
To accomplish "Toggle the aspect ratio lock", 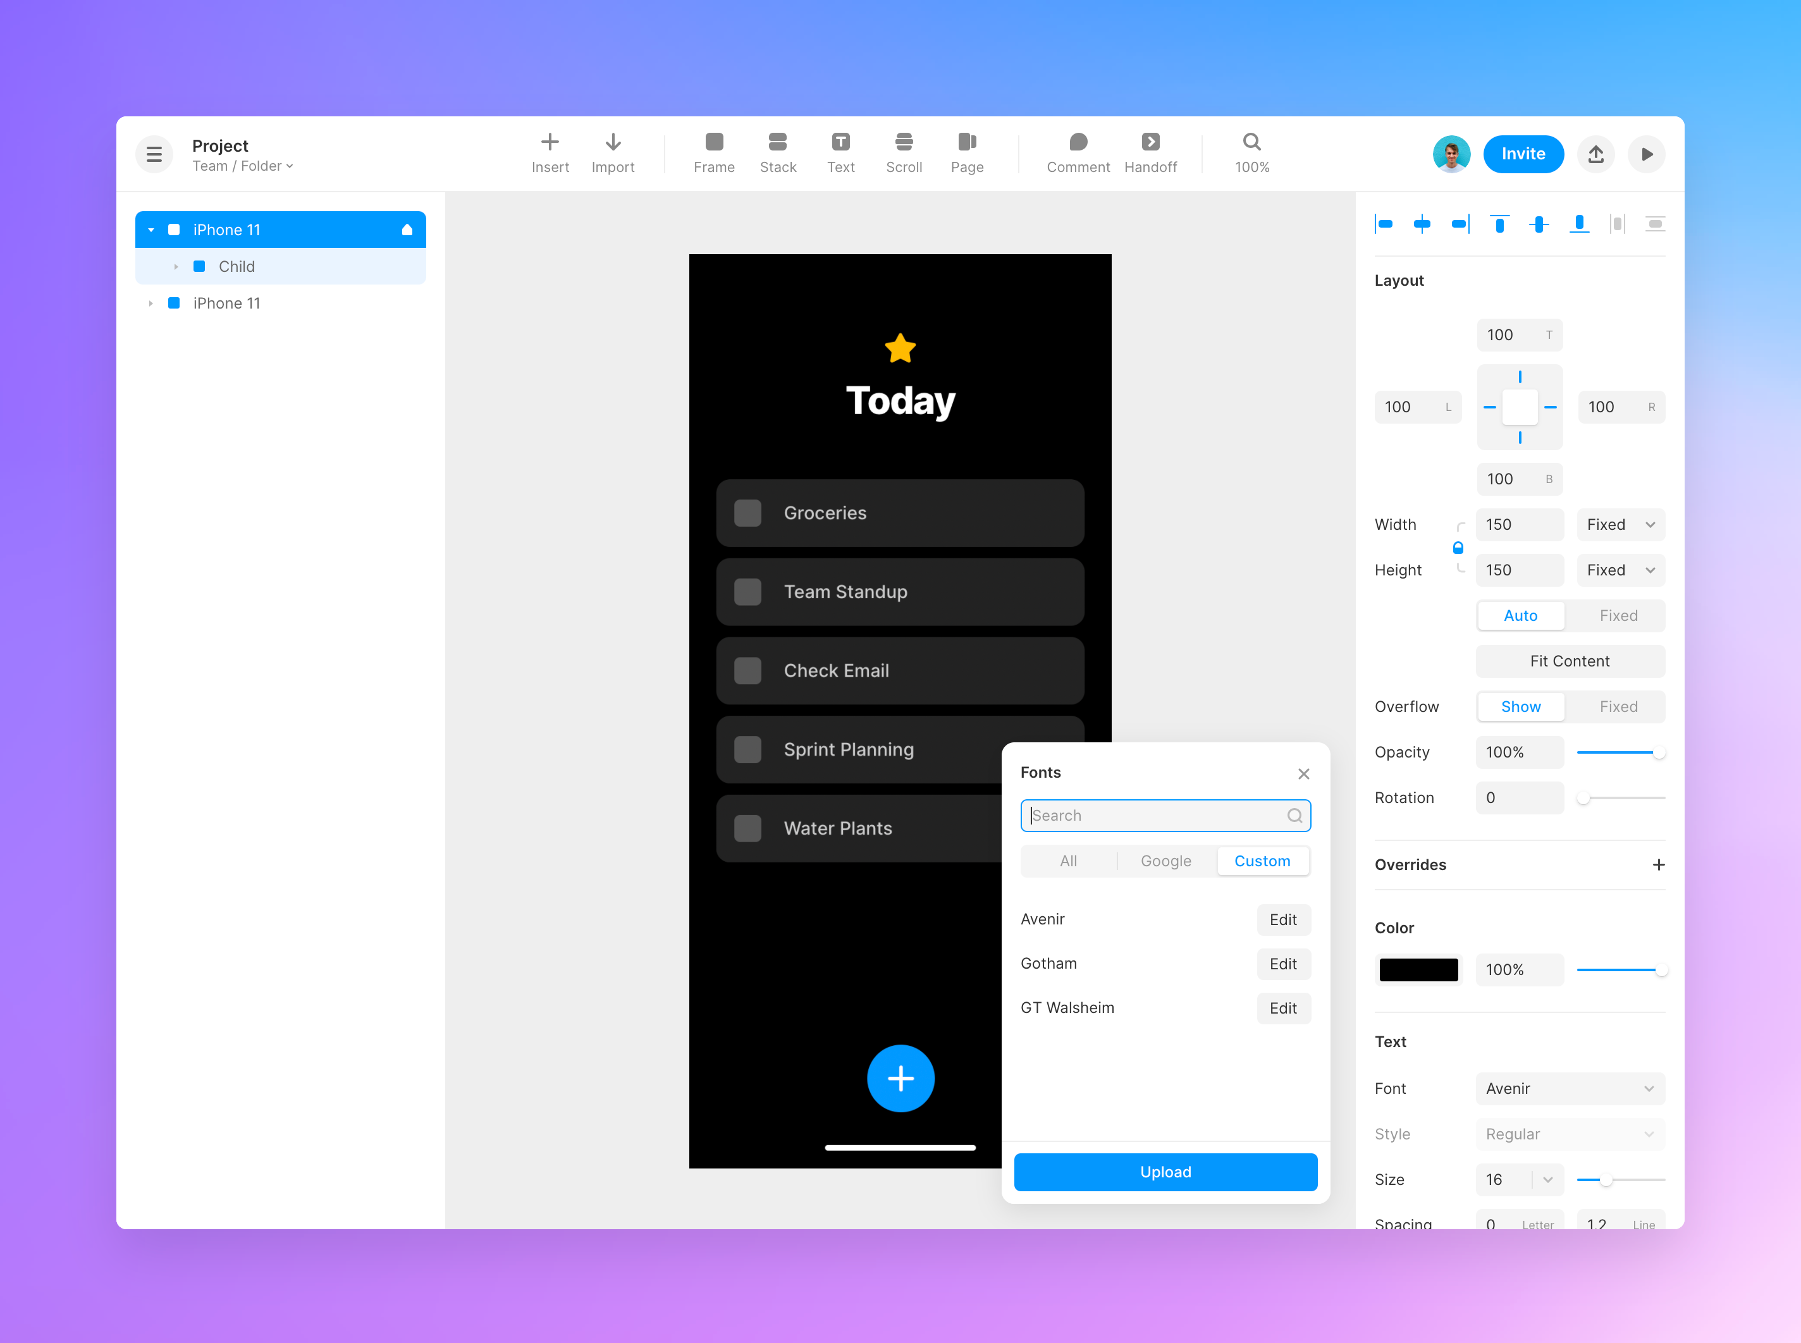I will pyautogui.click(x=1458, y=548).
